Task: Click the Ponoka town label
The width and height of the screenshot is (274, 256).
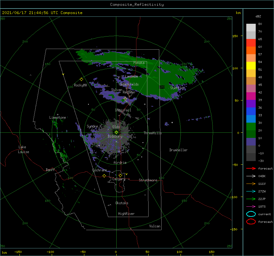Action: 139,63
